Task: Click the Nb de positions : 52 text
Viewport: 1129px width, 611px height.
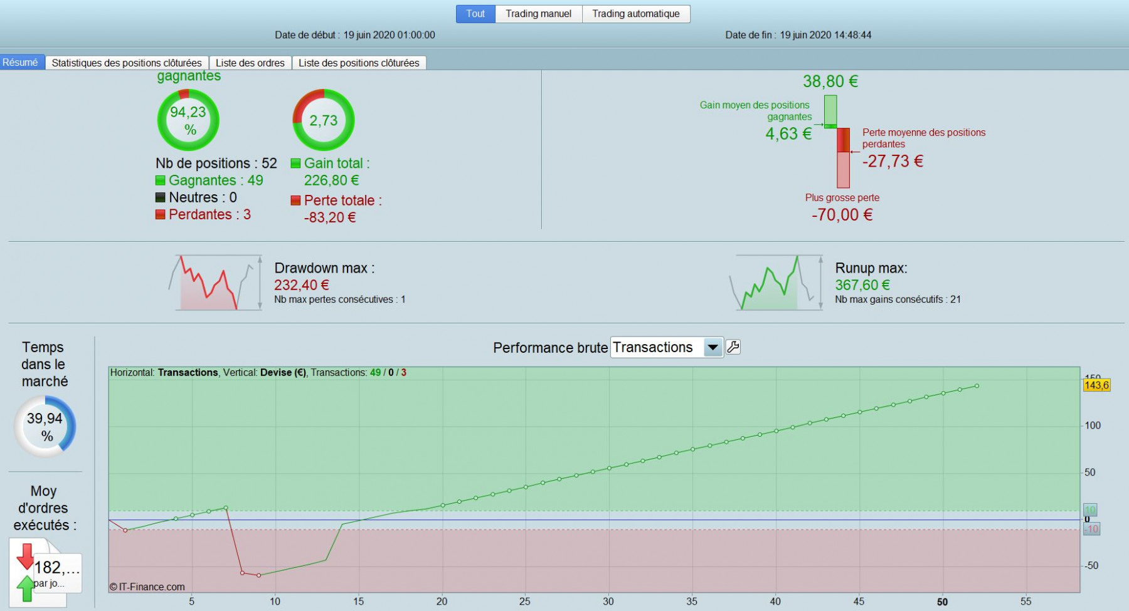Action: click(216, 164)
